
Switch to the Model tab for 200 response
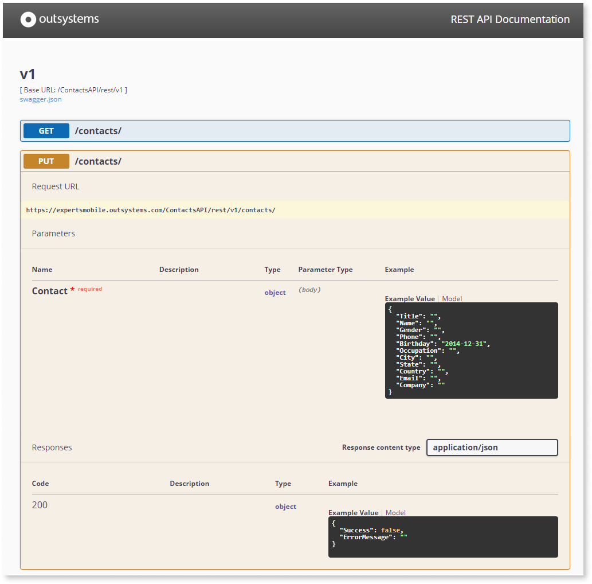395,512
